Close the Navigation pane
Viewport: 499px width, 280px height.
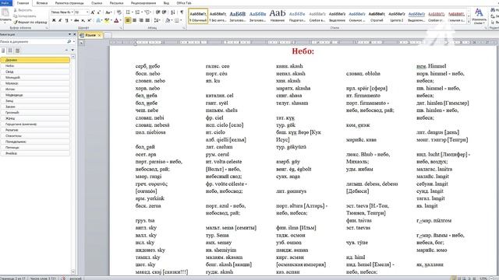click(75, 34)
